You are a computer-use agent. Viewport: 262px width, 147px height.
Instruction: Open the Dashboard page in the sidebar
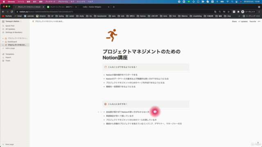coord(12,42)
